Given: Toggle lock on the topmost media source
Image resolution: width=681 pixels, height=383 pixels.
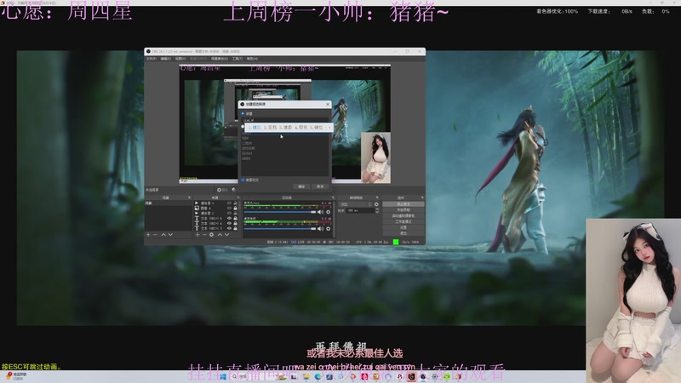Looking at the screenshot, I should [236, 203].
